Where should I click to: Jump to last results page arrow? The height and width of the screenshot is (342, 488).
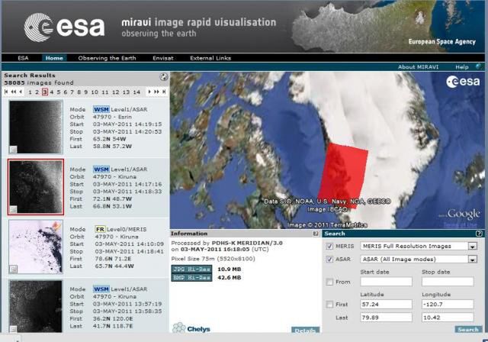pos(164,92)
